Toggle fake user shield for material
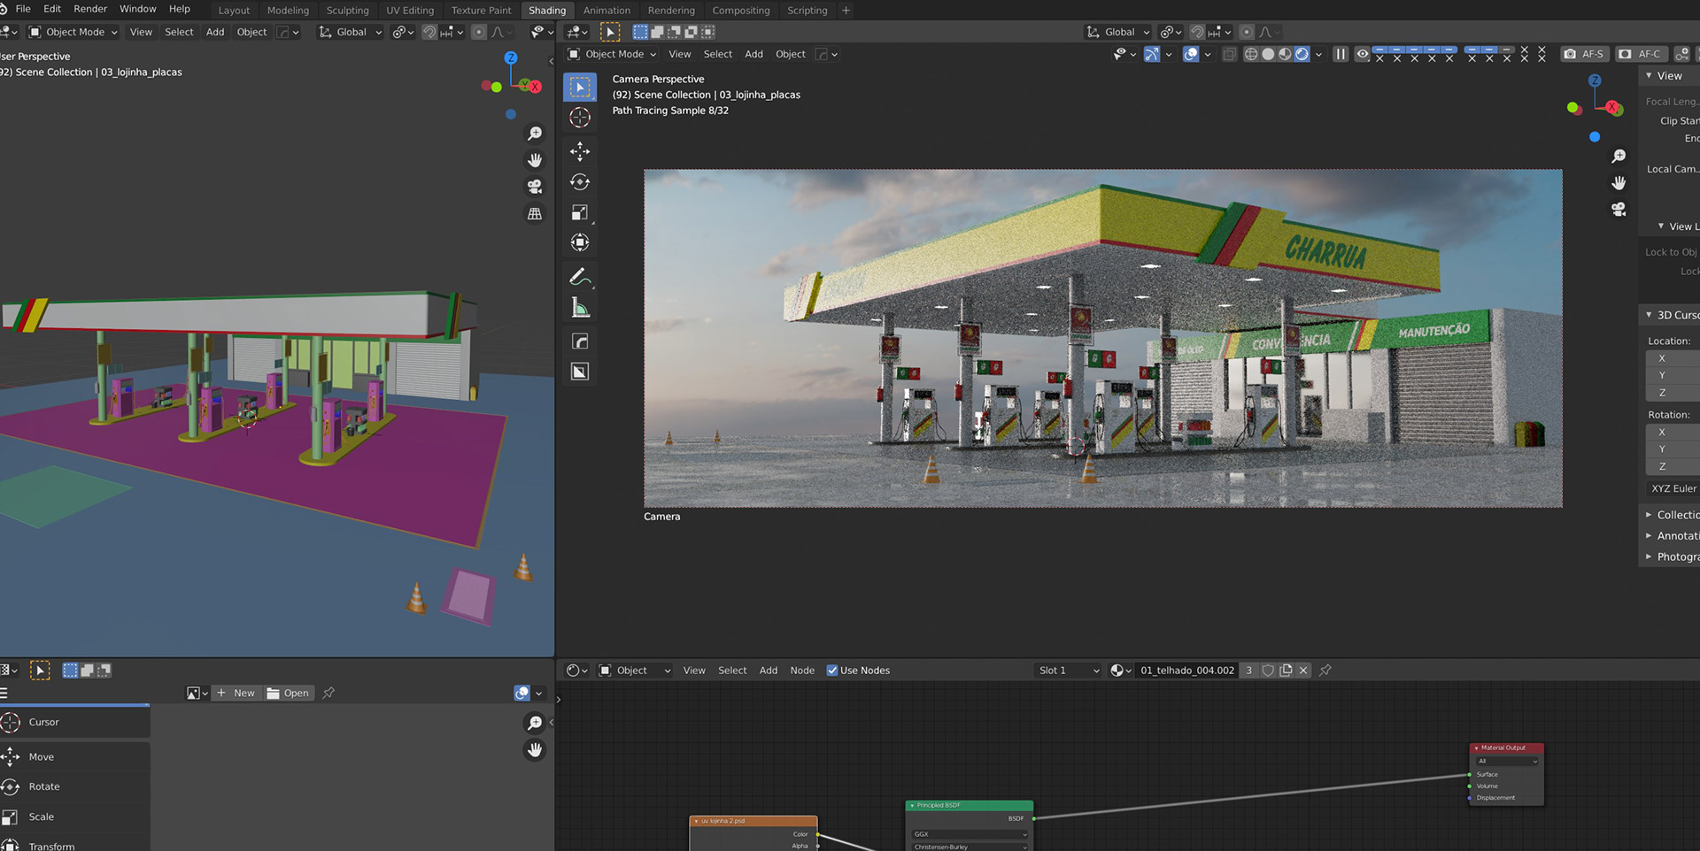 pos(1268,671)
